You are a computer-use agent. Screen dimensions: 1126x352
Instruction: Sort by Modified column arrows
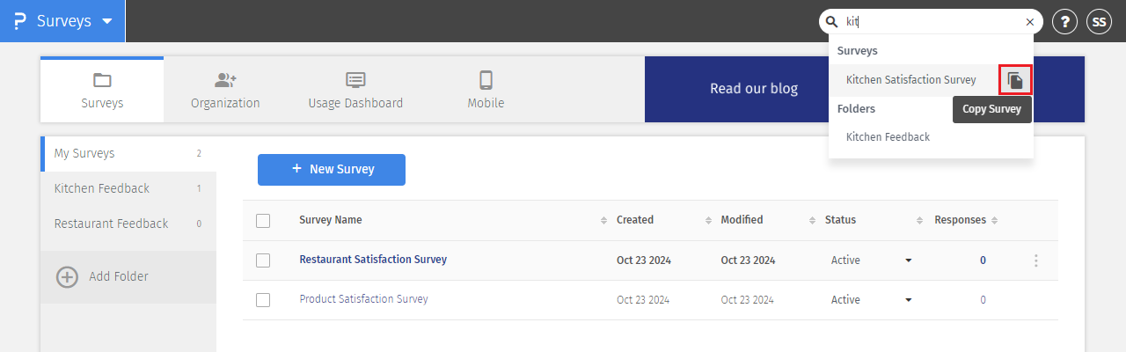point(812,220)
